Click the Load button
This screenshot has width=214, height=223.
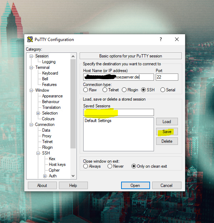167,122
